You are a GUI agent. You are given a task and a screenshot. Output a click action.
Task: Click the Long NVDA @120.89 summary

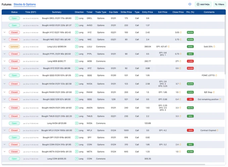coord(57,123)
